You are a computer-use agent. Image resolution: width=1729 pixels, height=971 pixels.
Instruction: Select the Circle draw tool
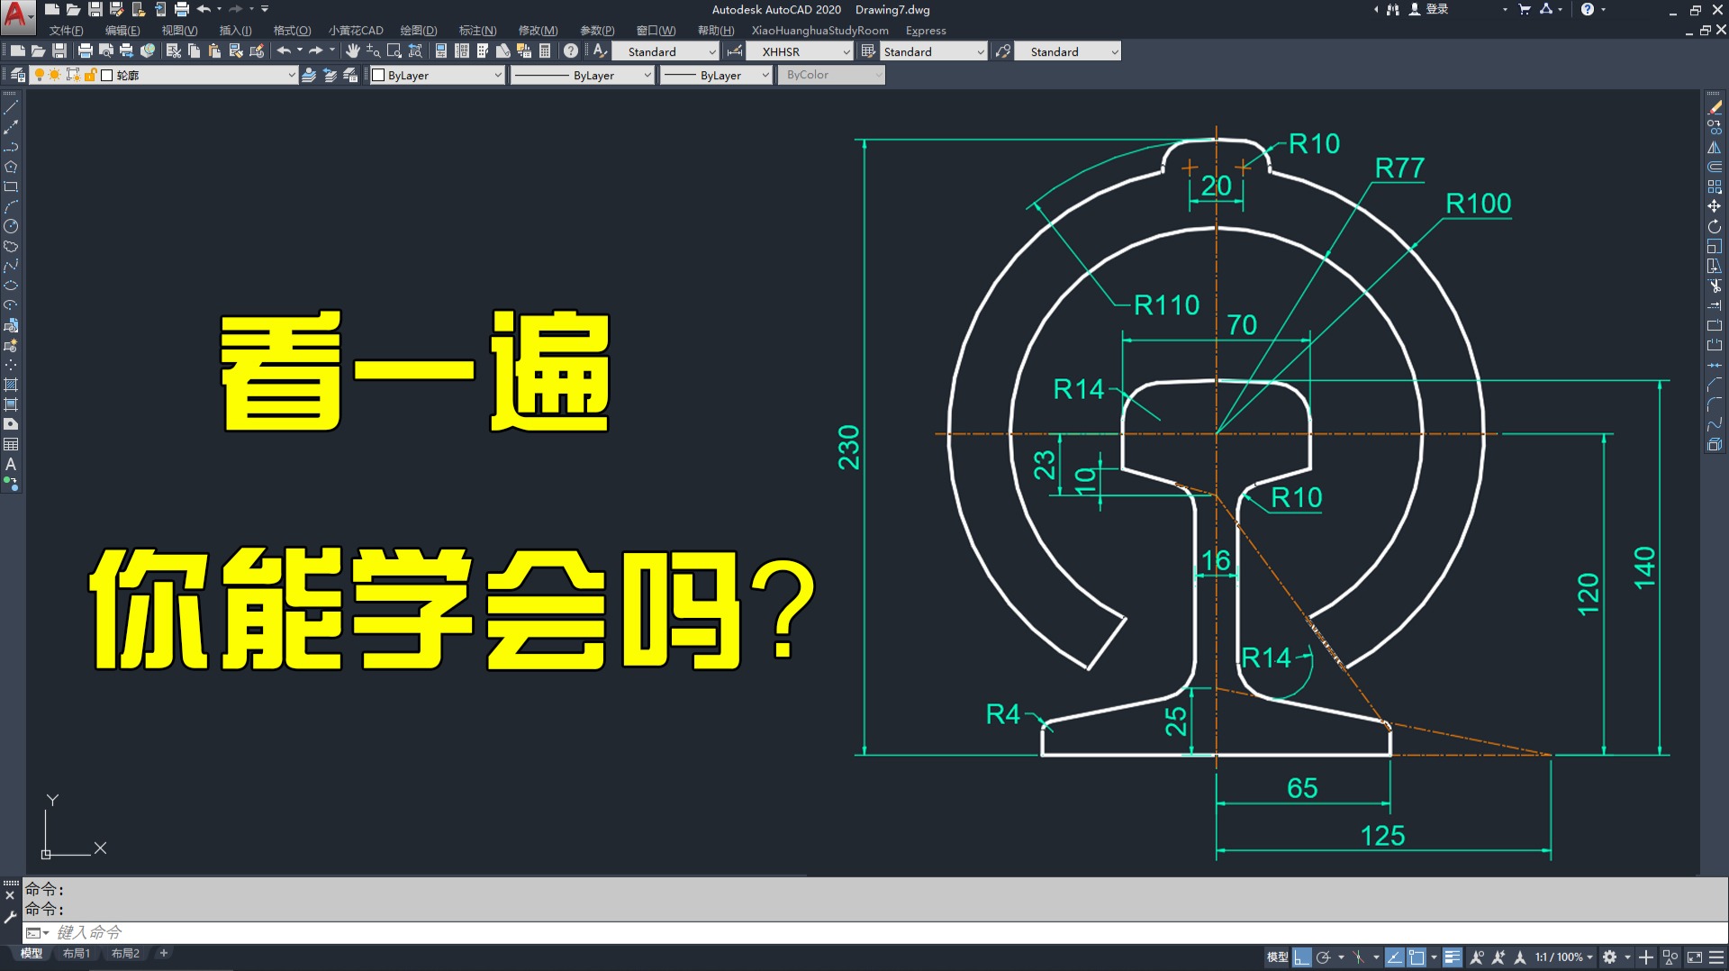(11, 226)
